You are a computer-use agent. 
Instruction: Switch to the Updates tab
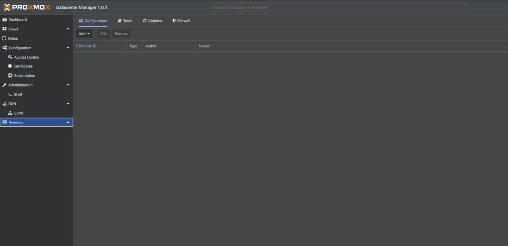pyautogui.click(x=152, y=21)
